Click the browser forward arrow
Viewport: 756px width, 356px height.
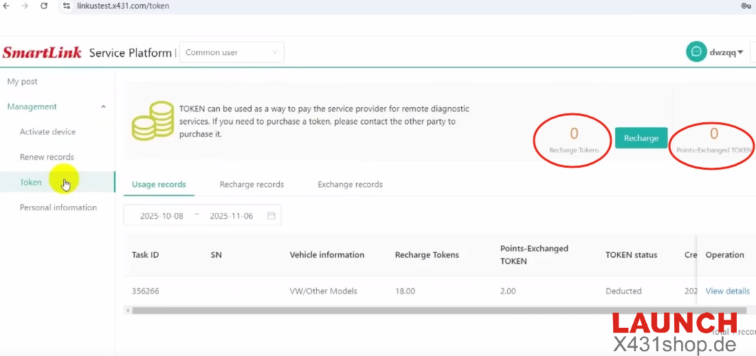pyautogui.click(x=25, y=5)
